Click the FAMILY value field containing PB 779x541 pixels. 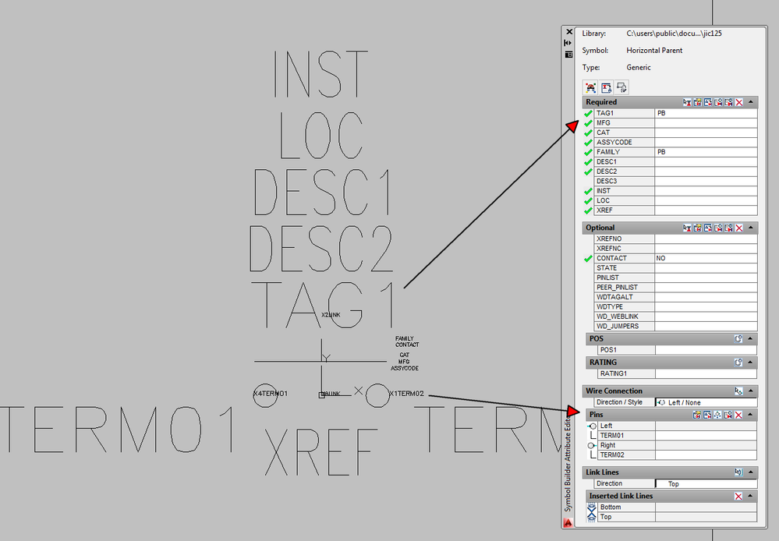[706, 152]
